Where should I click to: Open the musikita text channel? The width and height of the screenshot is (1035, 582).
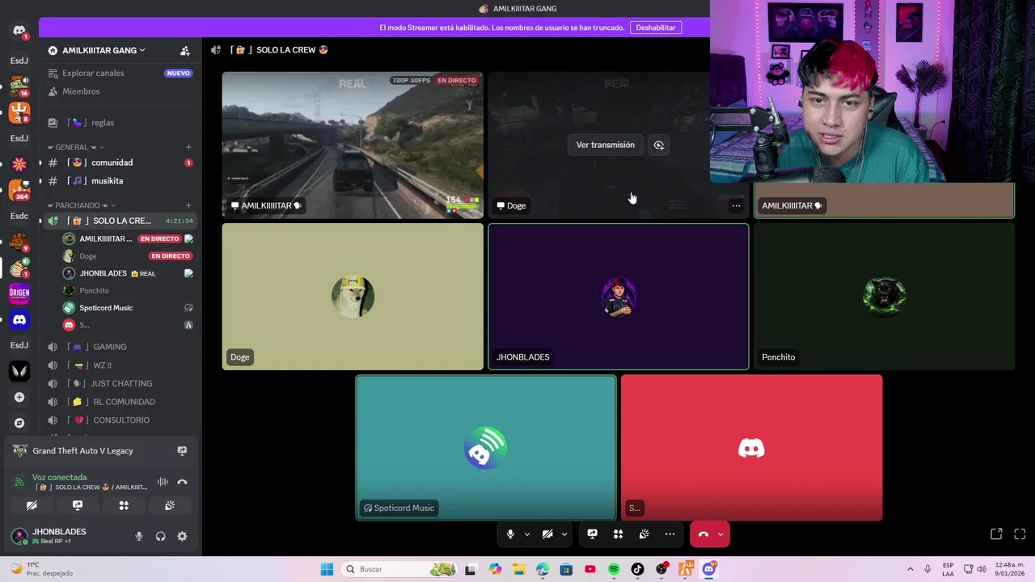[120, 181]
